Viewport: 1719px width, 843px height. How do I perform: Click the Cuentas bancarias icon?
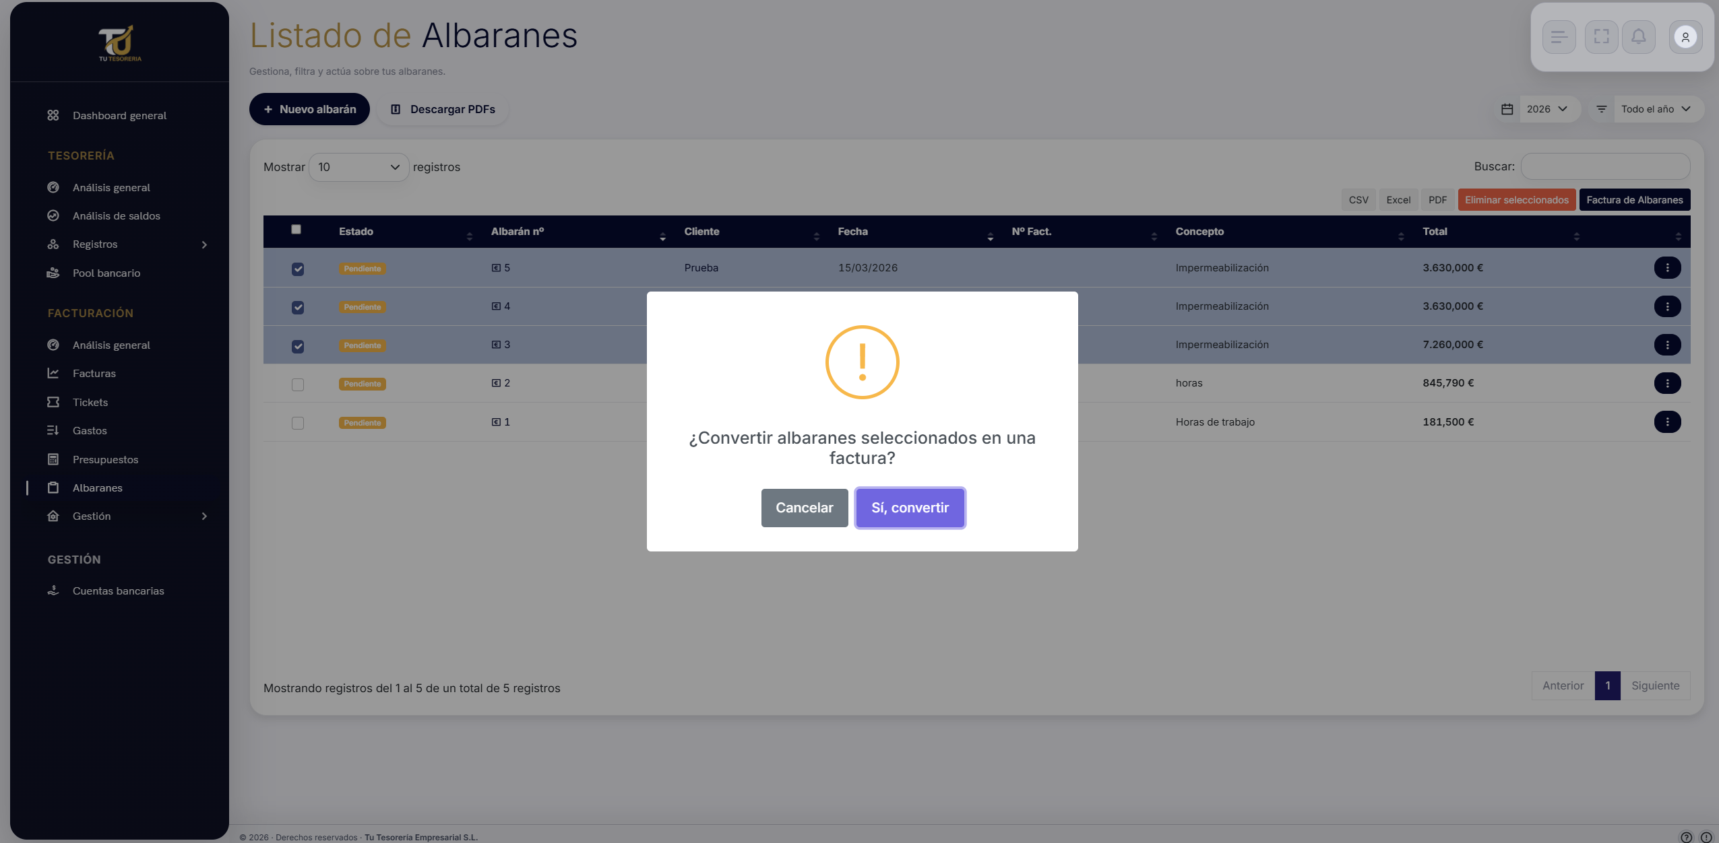tap(53, 591)
